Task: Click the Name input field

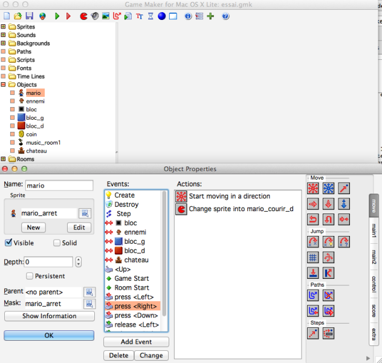Action: pos(59,186)
